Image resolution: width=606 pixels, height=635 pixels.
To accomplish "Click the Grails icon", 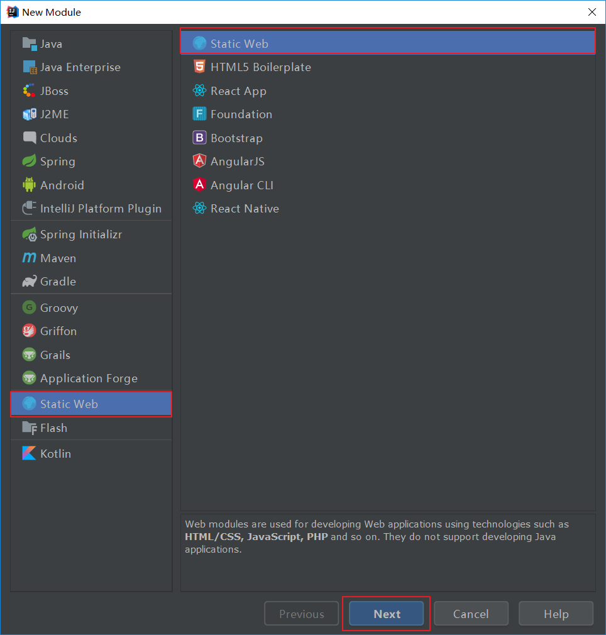I will pyautogui.click(x=29, y=355).
